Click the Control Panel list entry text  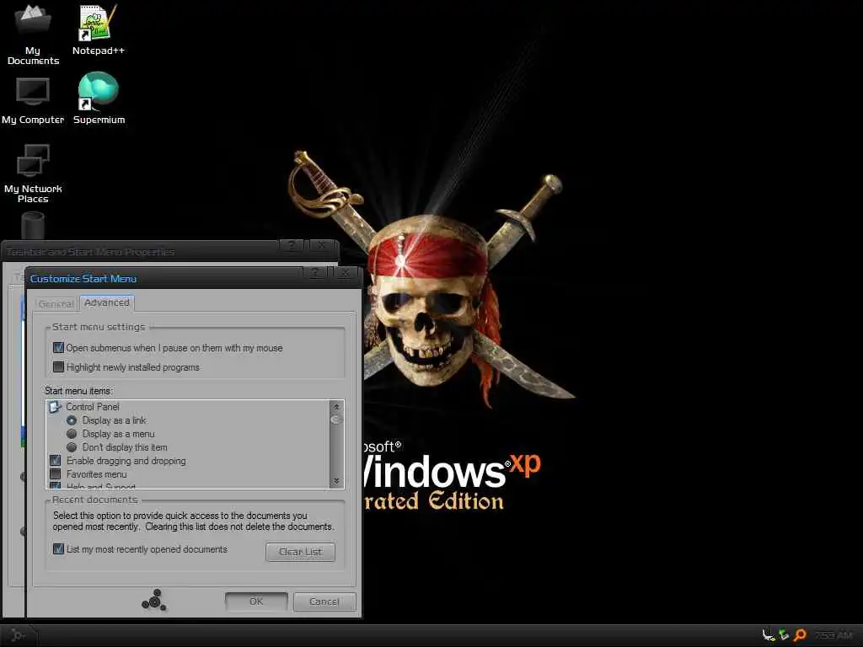[93, 407]
